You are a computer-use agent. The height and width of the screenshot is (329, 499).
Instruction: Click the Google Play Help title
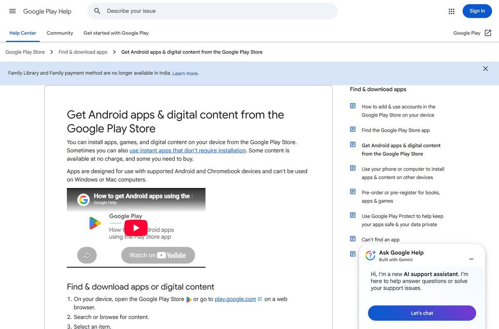coord(47,11)
